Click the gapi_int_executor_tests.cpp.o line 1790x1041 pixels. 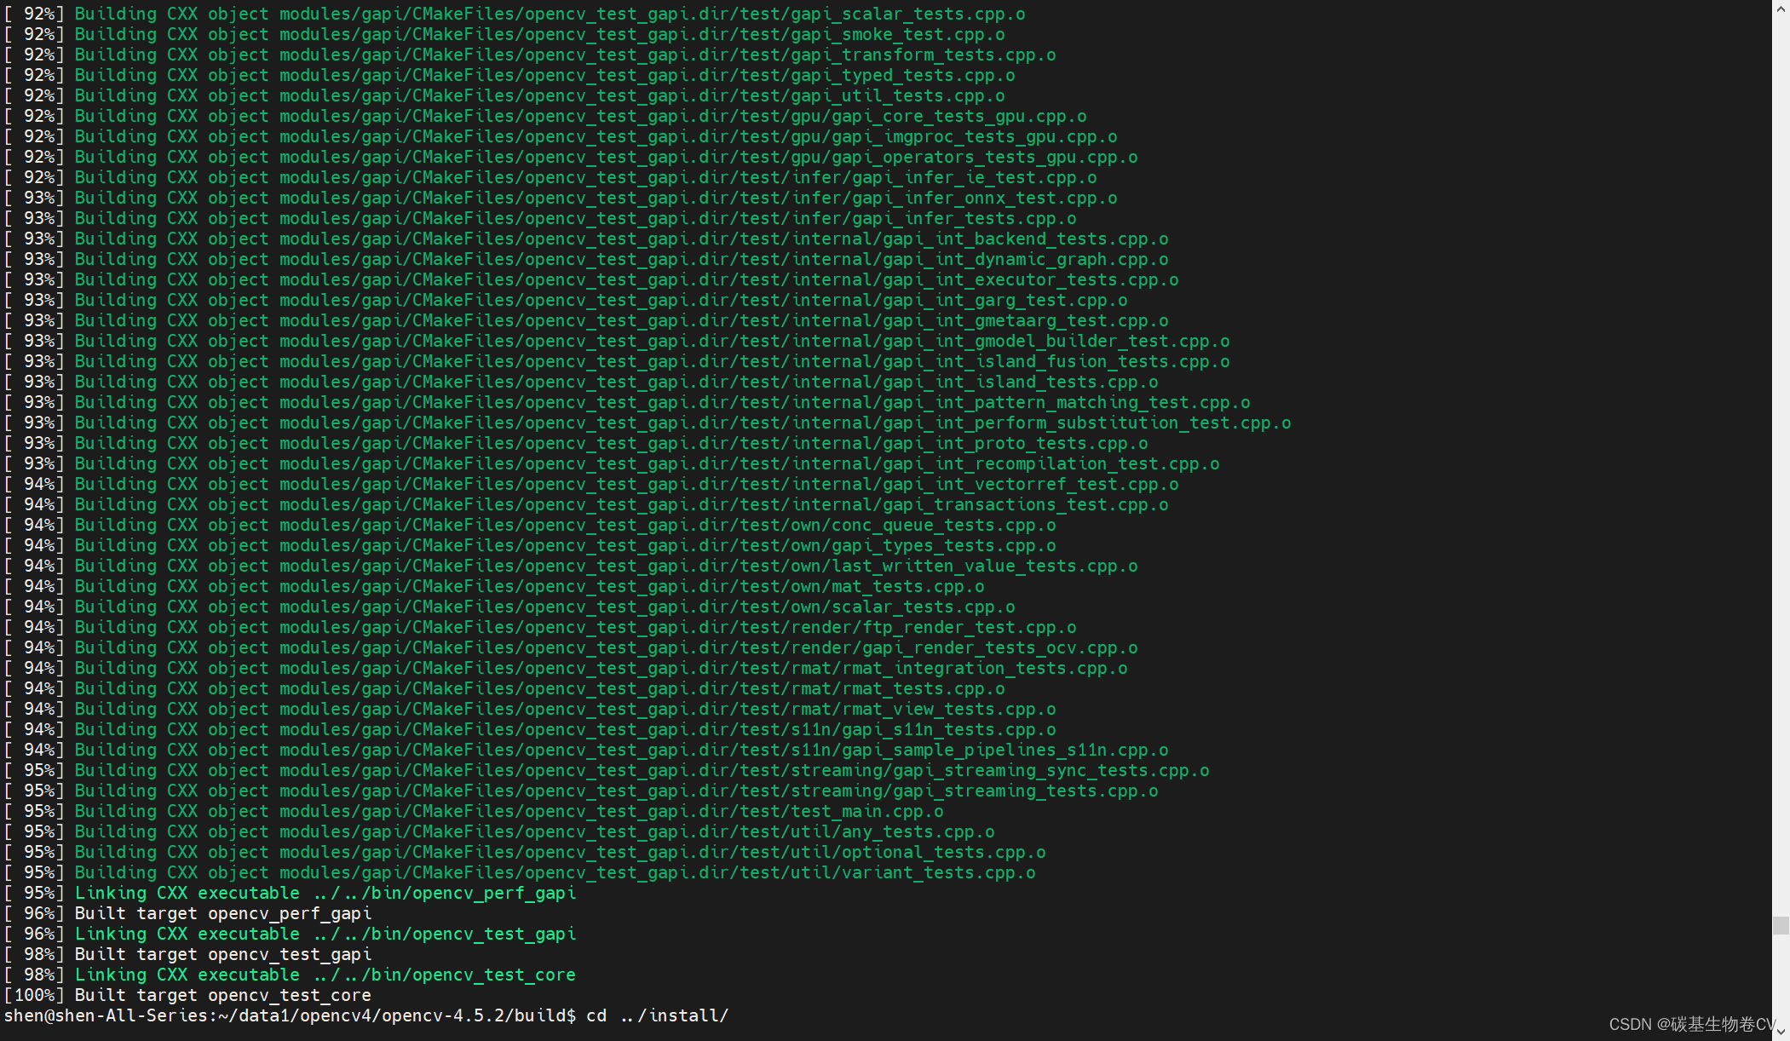(x=591, y=280)
